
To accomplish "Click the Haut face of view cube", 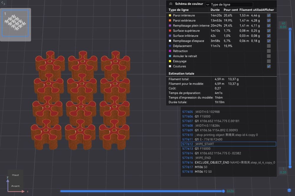I will [15, 175].
